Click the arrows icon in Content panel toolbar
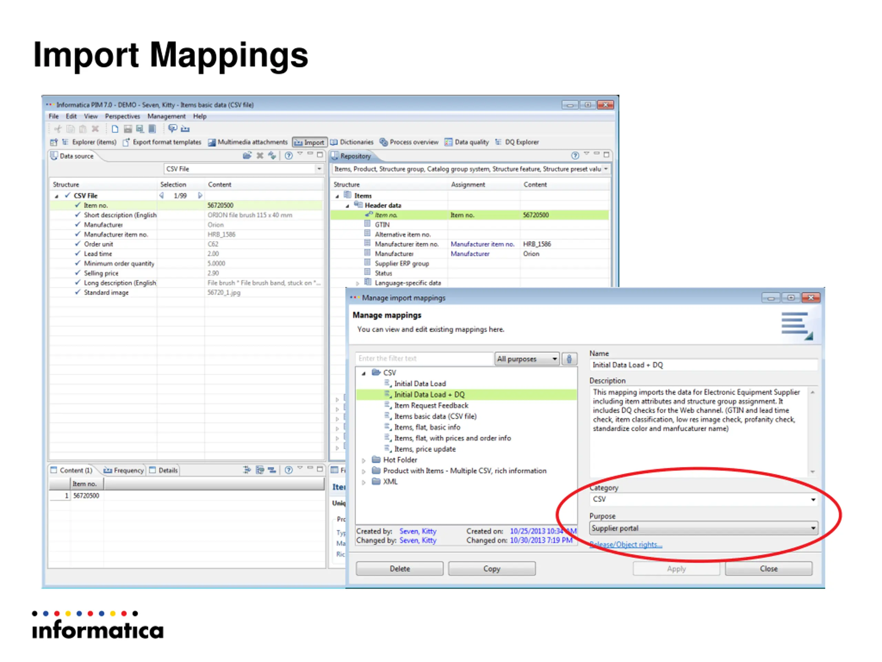The height and width of the screenshot is (662, 882). pos(247,470)
